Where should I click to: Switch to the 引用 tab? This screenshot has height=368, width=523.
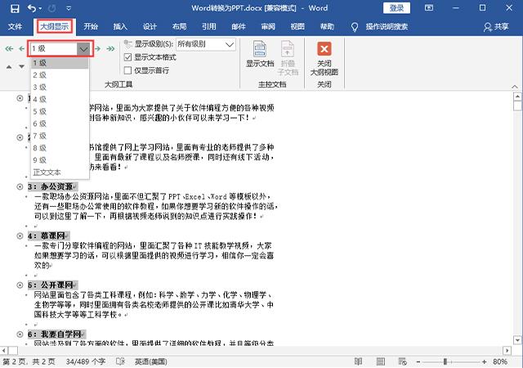(x=209, y=26)
